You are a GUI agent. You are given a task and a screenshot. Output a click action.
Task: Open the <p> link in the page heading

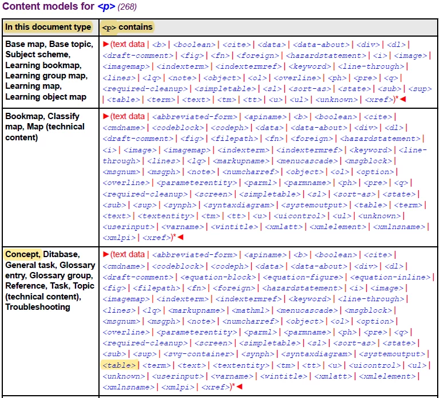(x=106, y=6)
